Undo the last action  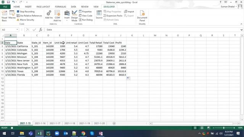(x=14, y=2)
